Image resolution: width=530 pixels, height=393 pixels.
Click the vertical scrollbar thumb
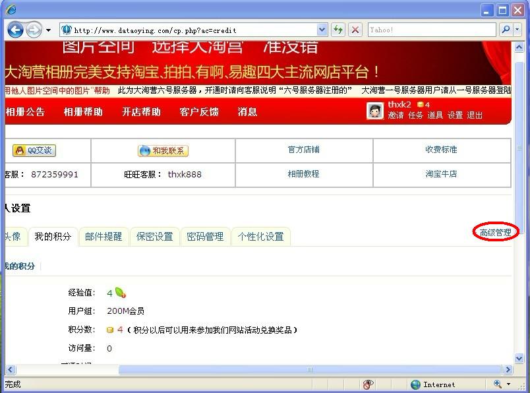coord(519,148)
